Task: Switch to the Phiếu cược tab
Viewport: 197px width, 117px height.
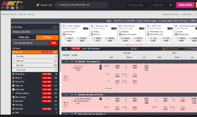Action: [24, 37]
